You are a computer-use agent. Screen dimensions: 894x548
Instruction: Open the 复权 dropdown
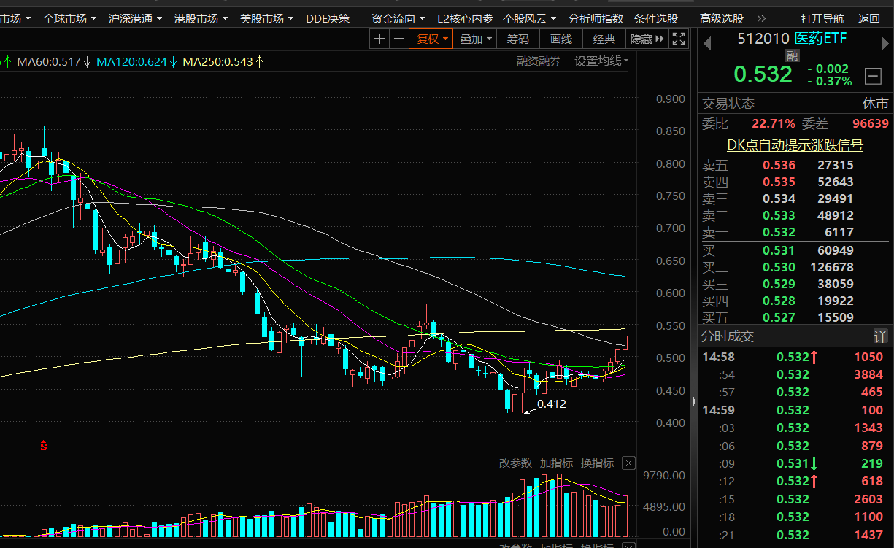pos(432,39)
